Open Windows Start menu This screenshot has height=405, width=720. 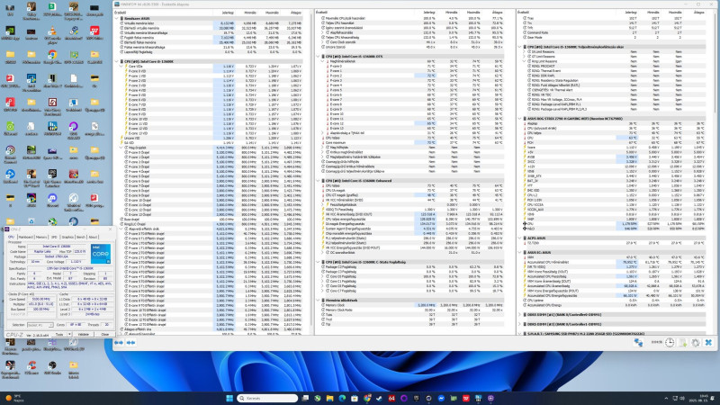click(229, 398)
